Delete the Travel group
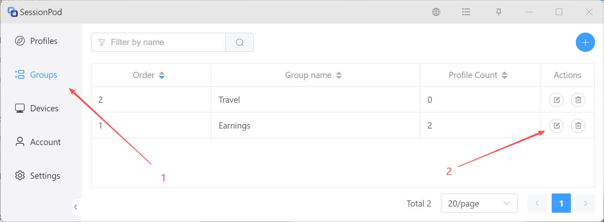The height and width of the screenshot is (222, 604). pyautogui.click(x=578, y=100)
